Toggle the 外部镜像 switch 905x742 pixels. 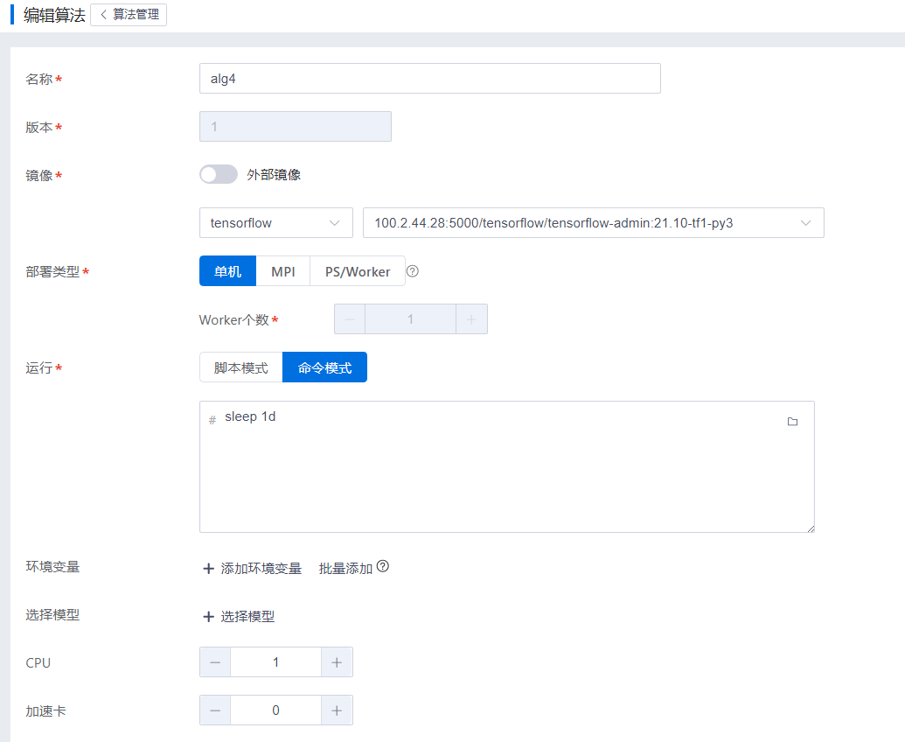pyautogui.click(x=219, y=175)
